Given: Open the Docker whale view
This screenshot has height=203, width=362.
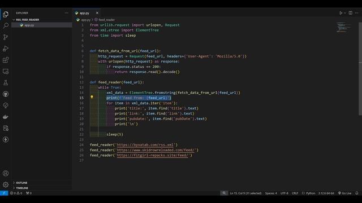Looking at the screenshot, I should click(x=6, y=117).
